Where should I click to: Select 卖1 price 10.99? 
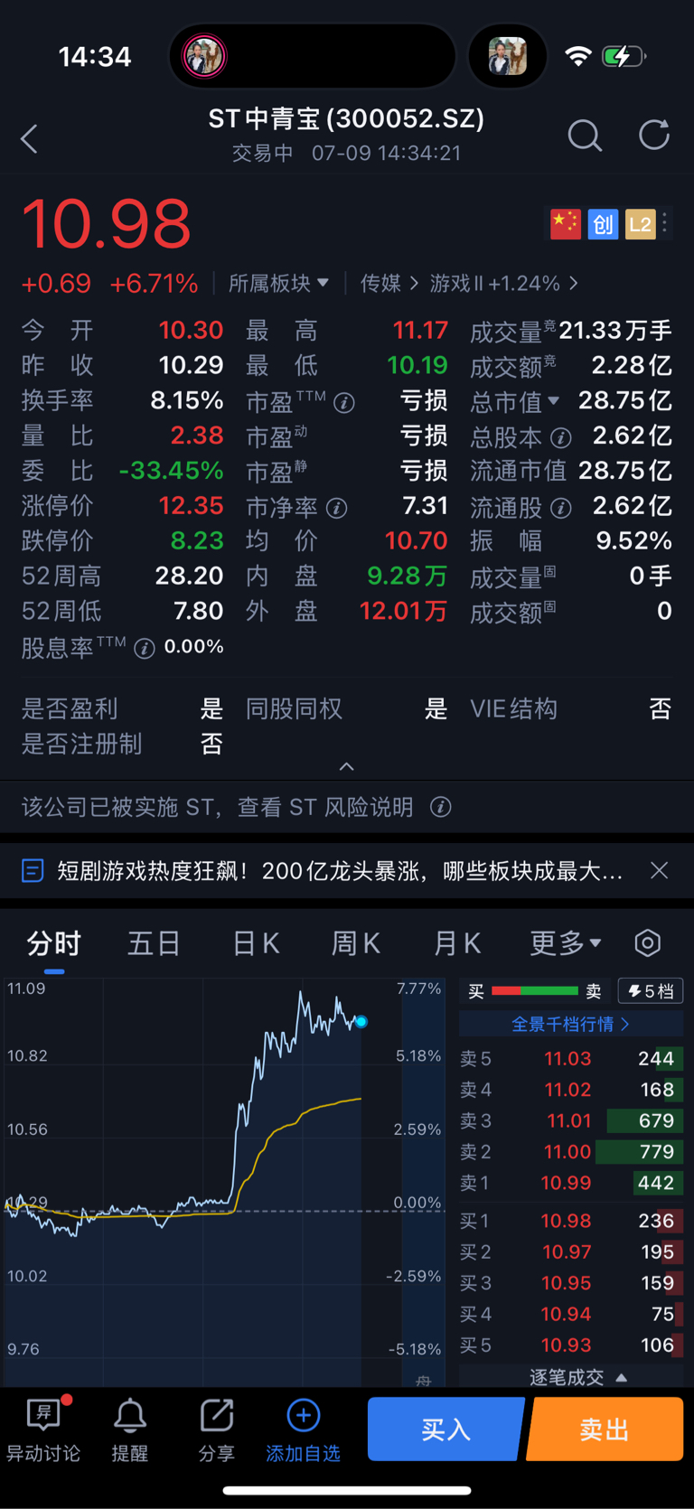click(x=566, y=1183)
